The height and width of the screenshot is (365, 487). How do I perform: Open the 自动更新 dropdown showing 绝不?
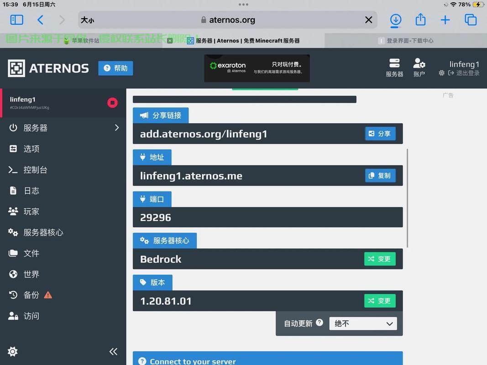point(363,324)
